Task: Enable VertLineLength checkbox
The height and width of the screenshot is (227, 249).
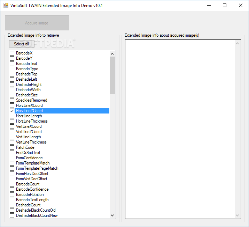Action: click(12, 137)
